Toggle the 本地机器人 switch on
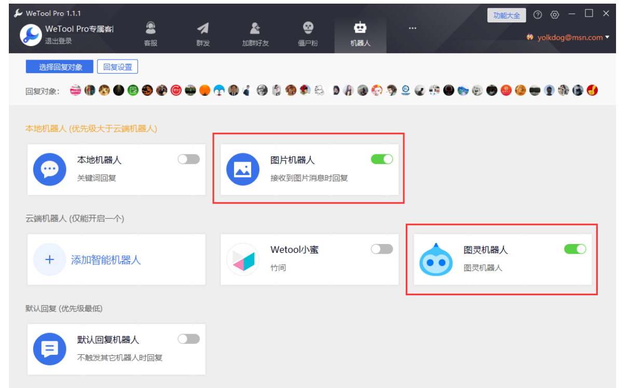Viewport: 629px width, 388px height. (x=188, y=160)
